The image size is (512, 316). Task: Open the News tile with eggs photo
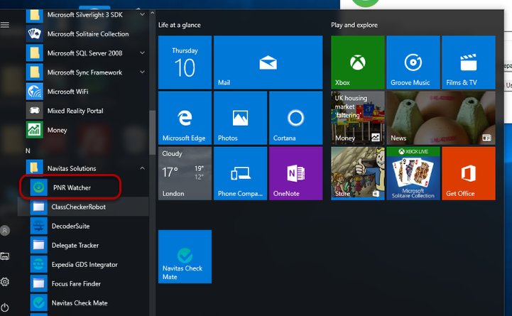tap(441, 118)
